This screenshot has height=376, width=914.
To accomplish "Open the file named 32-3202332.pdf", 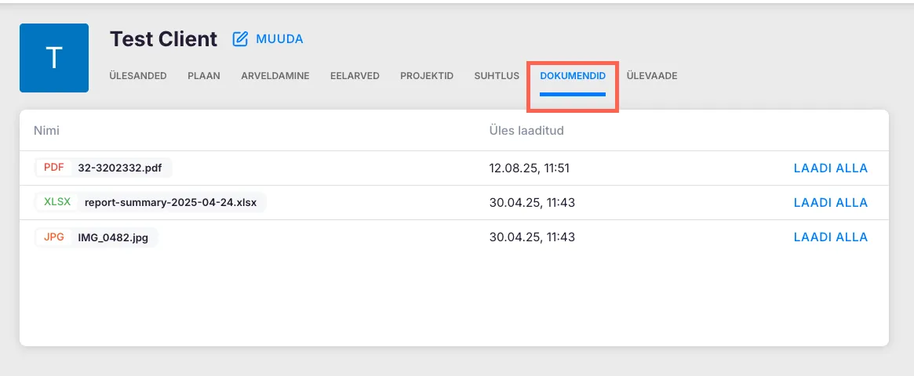I will (122, 168).
